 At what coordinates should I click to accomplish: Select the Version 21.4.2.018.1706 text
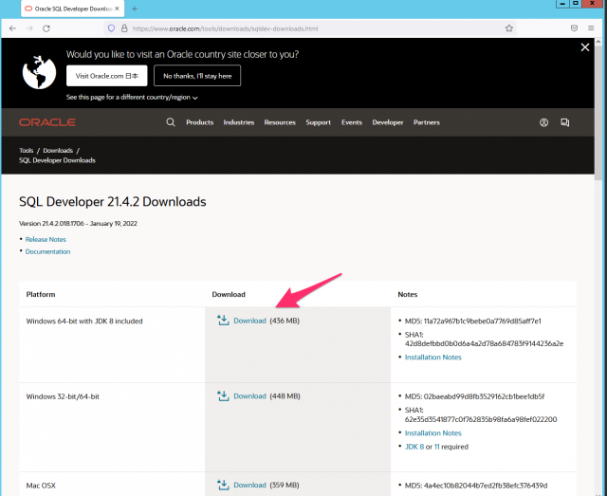tap(78, 224)
